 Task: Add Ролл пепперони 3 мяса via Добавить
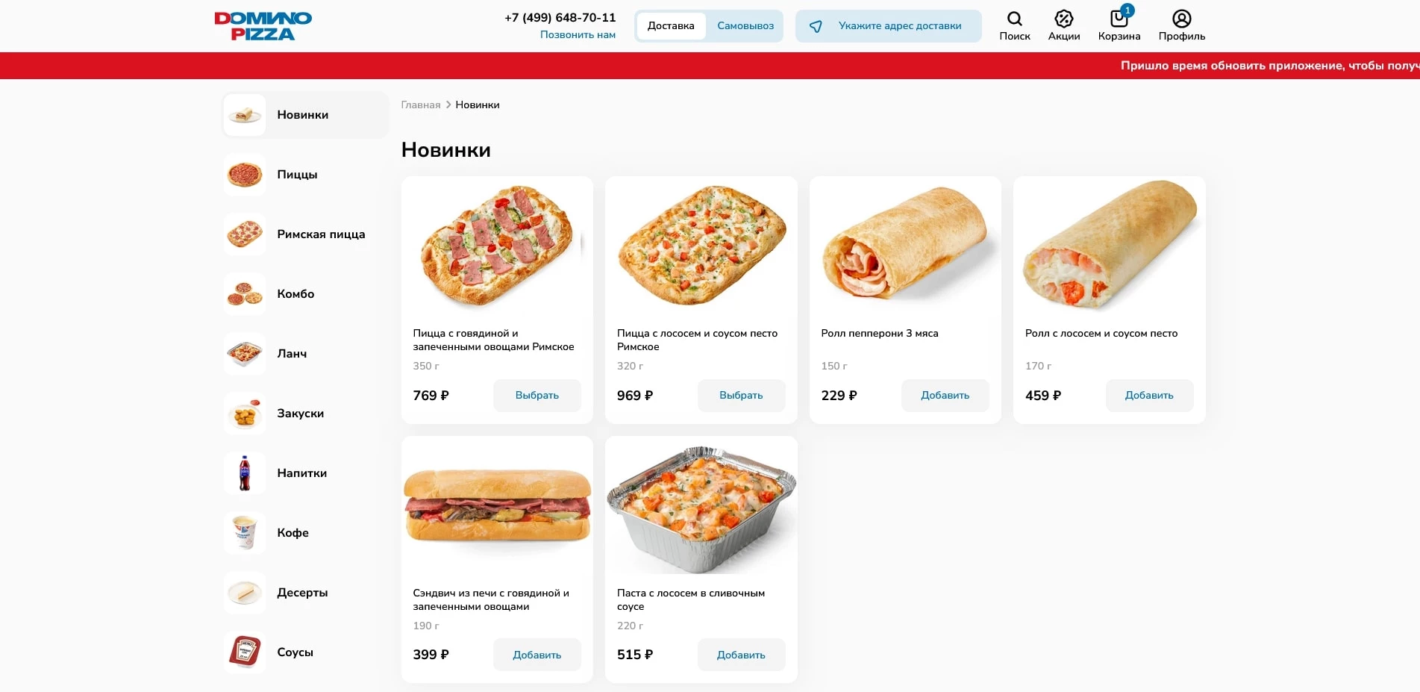(945, 396)
